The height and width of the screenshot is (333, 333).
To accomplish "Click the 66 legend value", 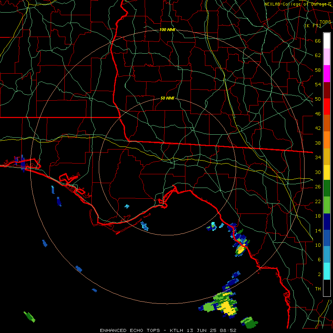I will 318,41.
